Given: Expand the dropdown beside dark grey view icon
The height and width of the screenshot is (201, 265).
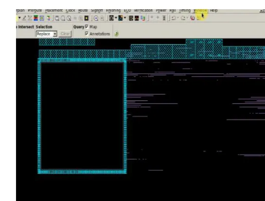Looking at the screenshot, I should tap(116, 17).
